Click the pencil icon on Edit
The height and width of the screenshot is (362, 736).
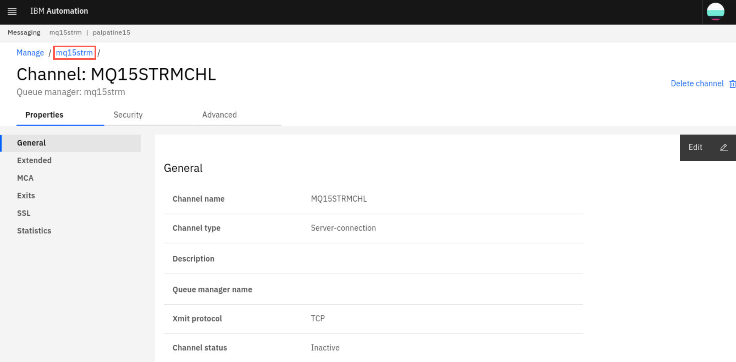723,147
